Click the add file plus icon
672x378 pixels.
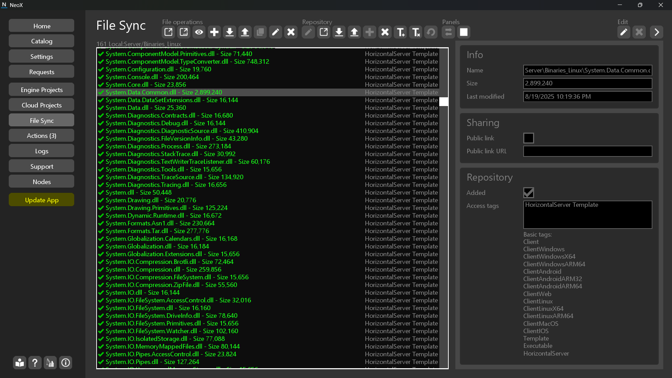point(214,32)
